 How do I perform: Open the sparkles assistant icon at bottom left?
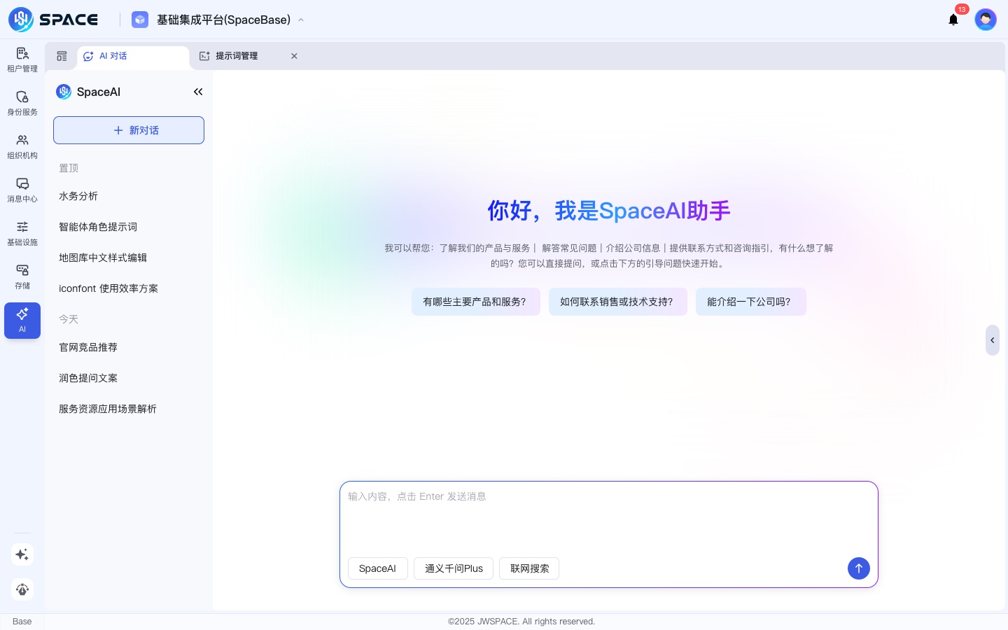click(x=22, y=554)
